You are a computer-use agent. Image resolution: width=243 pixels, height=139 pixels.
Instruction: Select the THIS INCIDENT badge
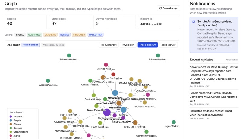click(x=31, y=45)
